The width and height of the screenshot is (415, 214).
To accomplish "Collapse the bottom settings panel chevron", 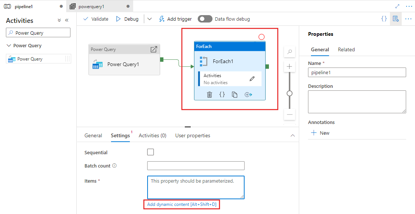I will coord(293,135).
